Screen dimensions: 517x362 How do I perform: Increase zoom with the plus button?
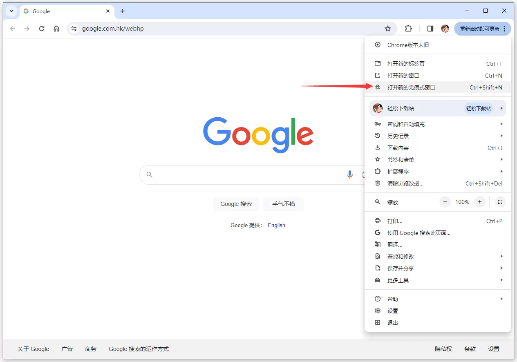pyautogui.click(x=480, y=202)
